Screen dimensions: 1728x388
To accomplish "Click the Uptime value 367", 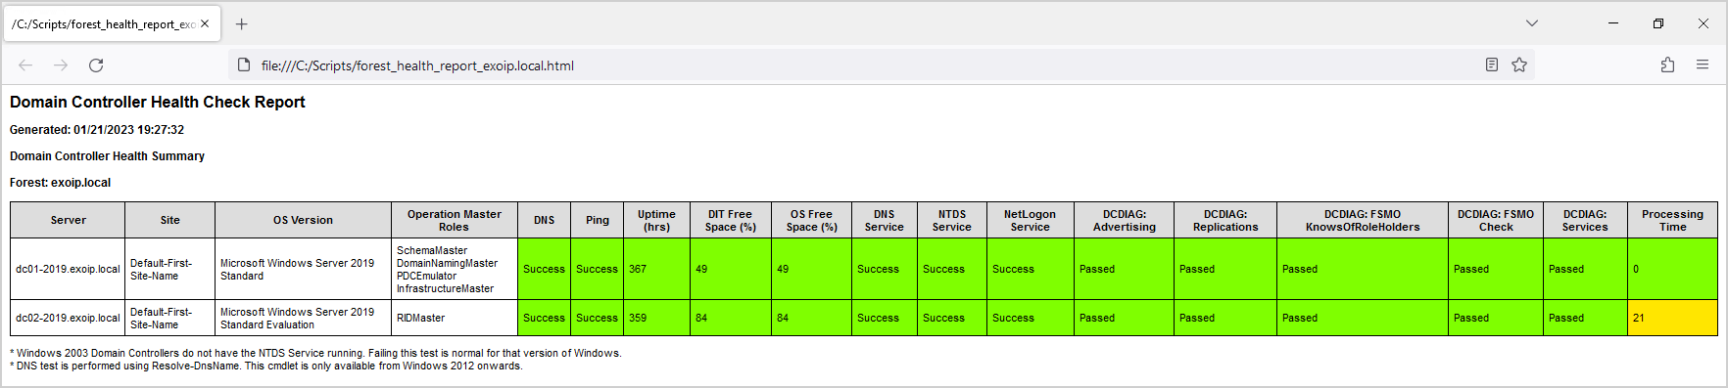I will click(656, 269).
